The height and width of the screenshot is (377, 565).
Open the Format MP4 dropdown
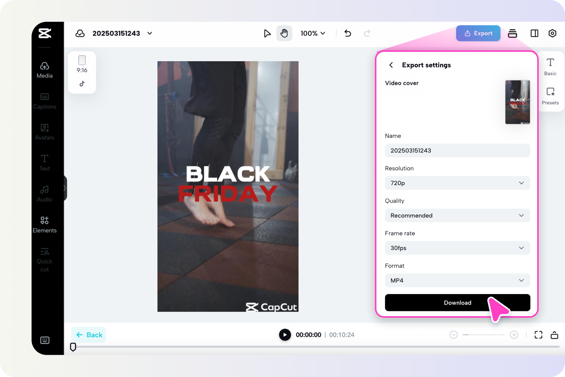pyautogui.click(x=458, y=280)
